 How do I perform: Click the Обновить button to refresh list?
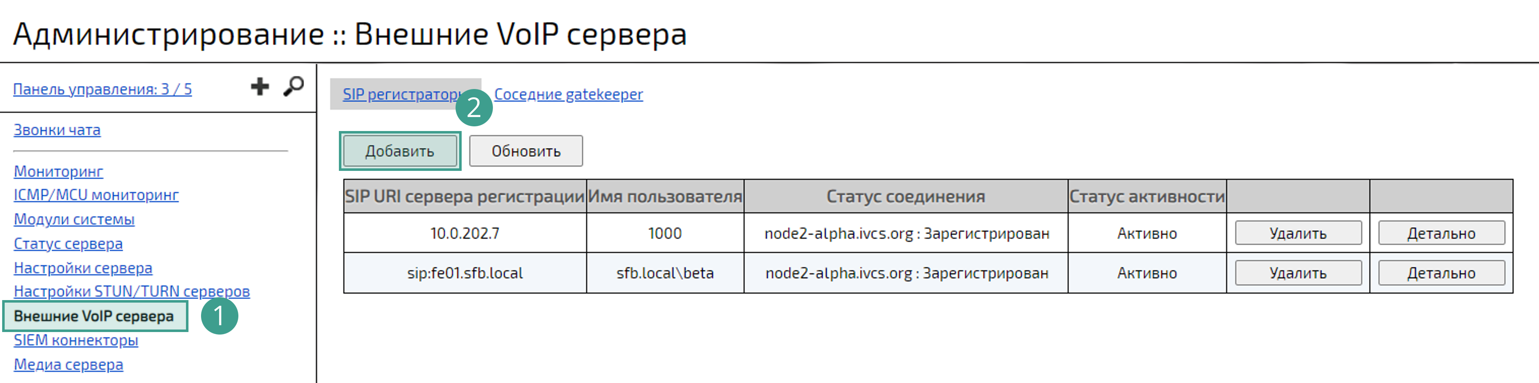click(526, 150)
